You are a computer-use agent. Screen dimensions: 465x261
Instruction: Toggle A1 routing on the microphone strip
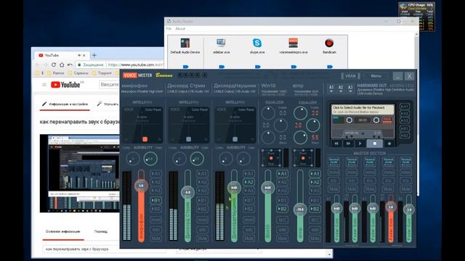pos(155,174)
